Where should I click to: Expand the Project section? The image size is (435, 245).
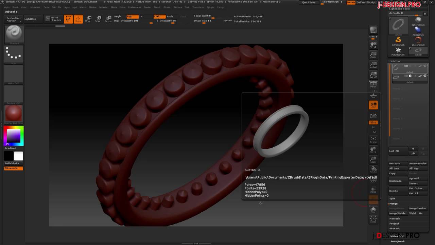pyautogui.click(x=394, y=224)
